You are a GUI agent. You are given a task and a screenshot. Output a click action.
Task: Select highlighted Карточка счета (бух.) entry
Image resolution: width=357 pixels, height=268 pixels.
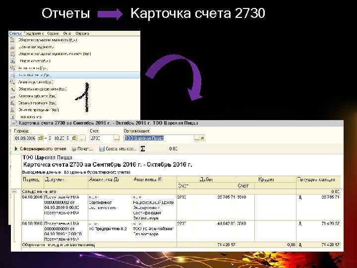(74, 75)
